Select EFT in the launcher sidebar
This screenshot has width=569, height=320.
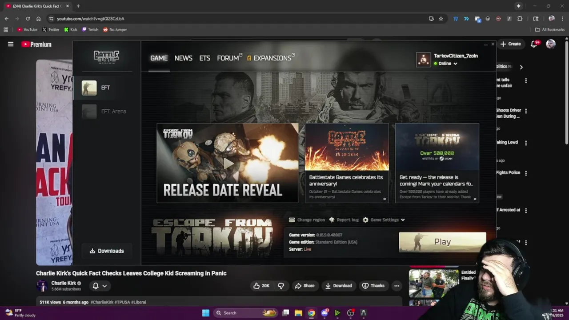[107, 88]
